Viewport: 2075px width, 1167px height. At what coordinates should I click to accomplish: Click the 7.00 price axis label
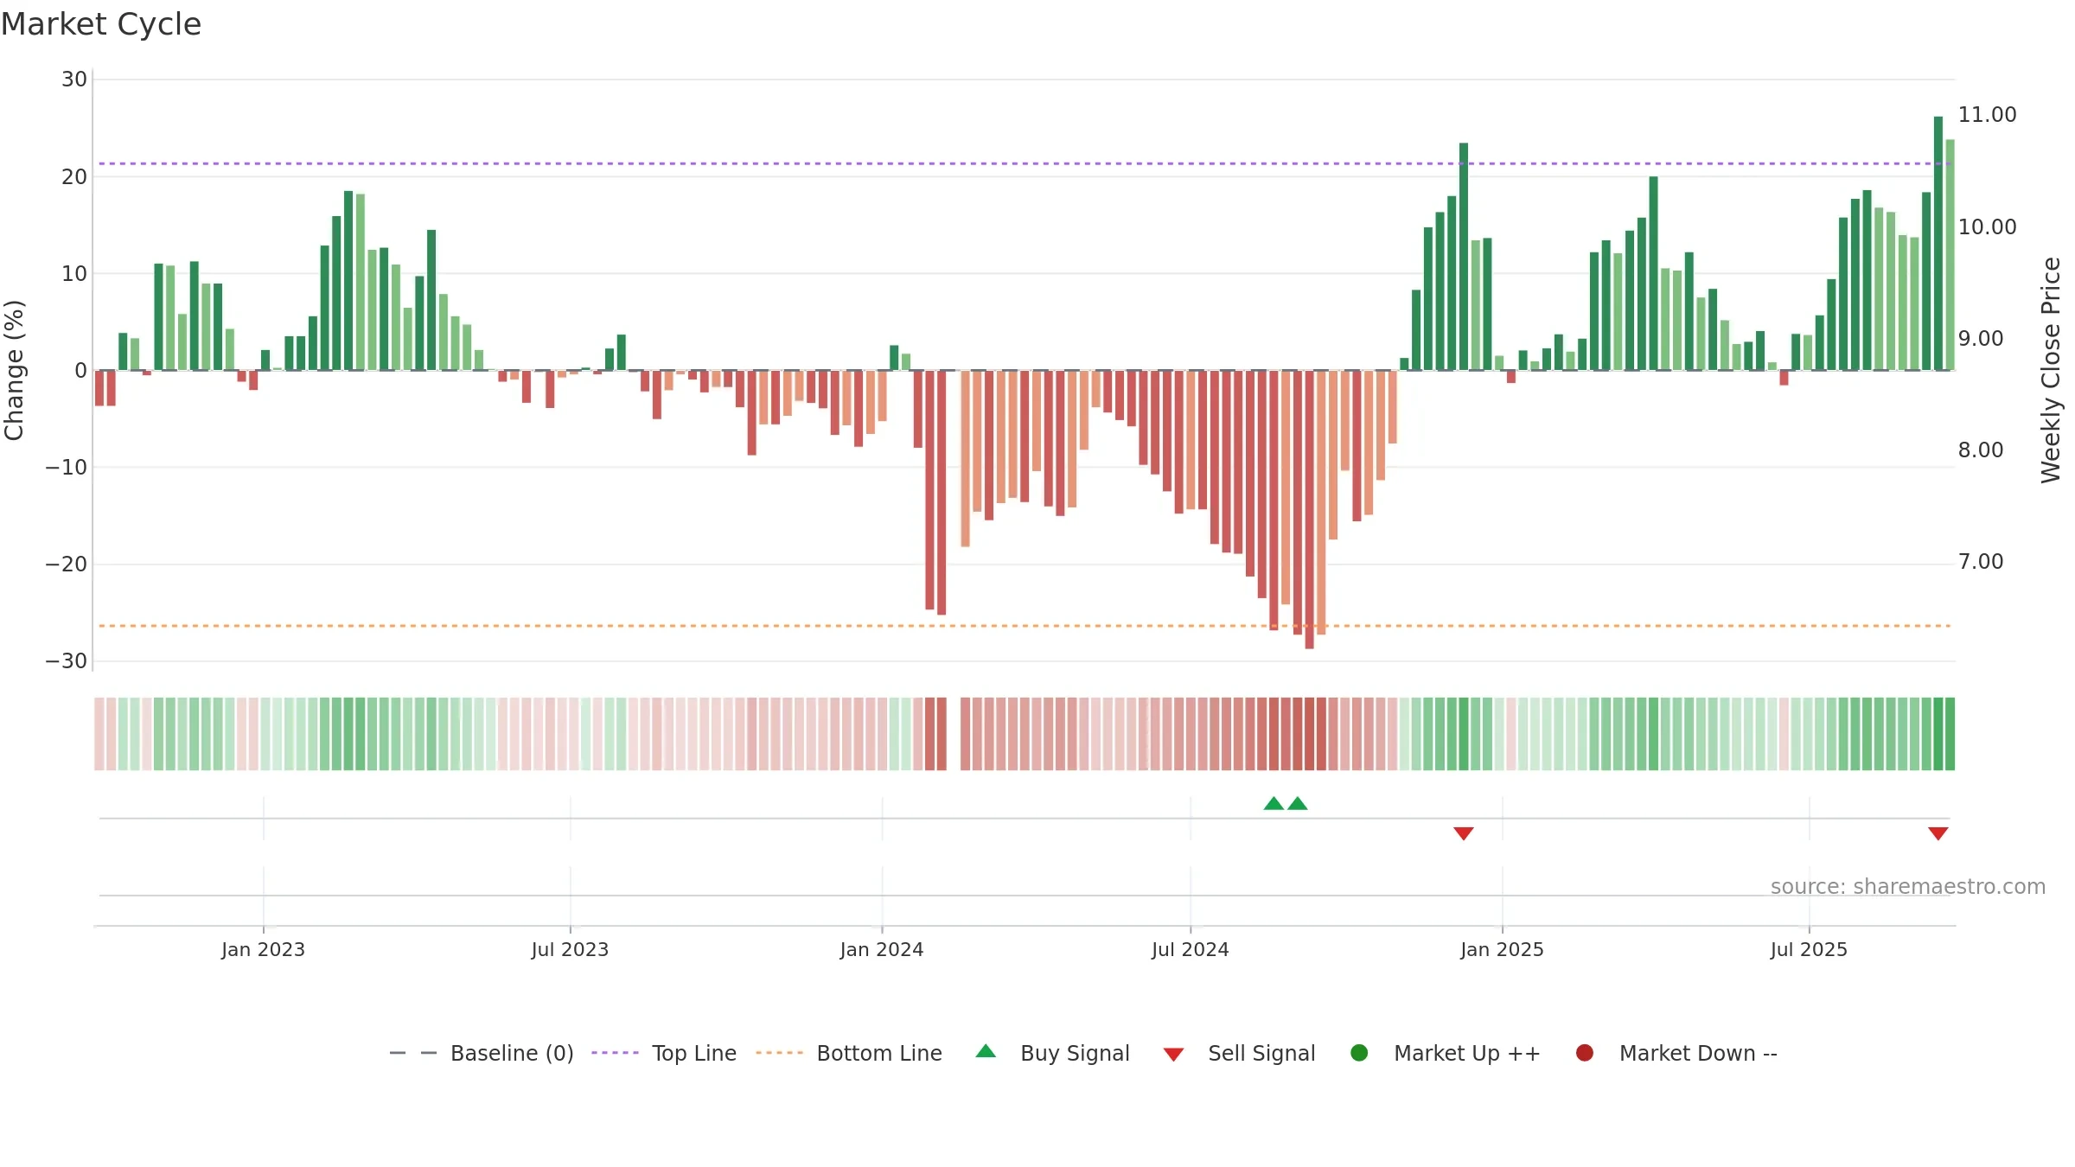coord(1981,562)
